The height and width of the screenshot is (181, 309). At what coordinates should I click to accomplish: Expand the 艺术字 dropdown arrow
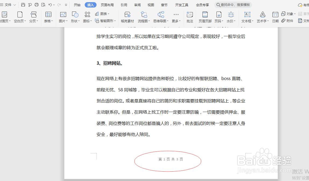pos(268,21)
